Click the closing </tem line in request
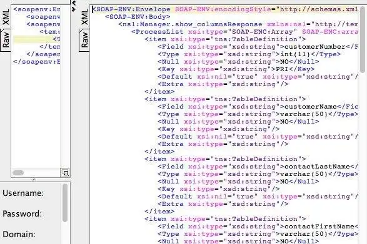The image size is (367, 244). click(50, 47)
